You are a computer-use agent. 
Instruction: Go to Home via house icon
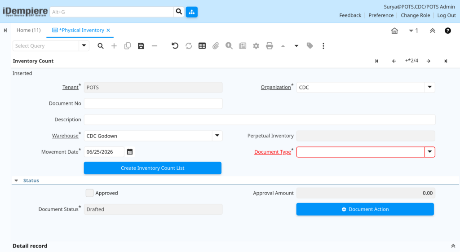click(394, 31)
